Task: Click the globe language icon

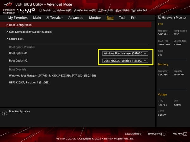Action: coord(41,10)
